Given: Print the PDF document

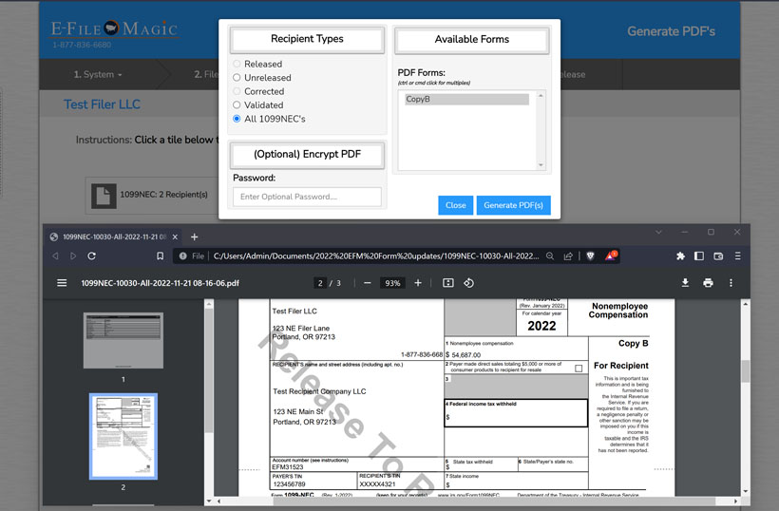Looking at the screenshot, I should [x=708, y=283].
